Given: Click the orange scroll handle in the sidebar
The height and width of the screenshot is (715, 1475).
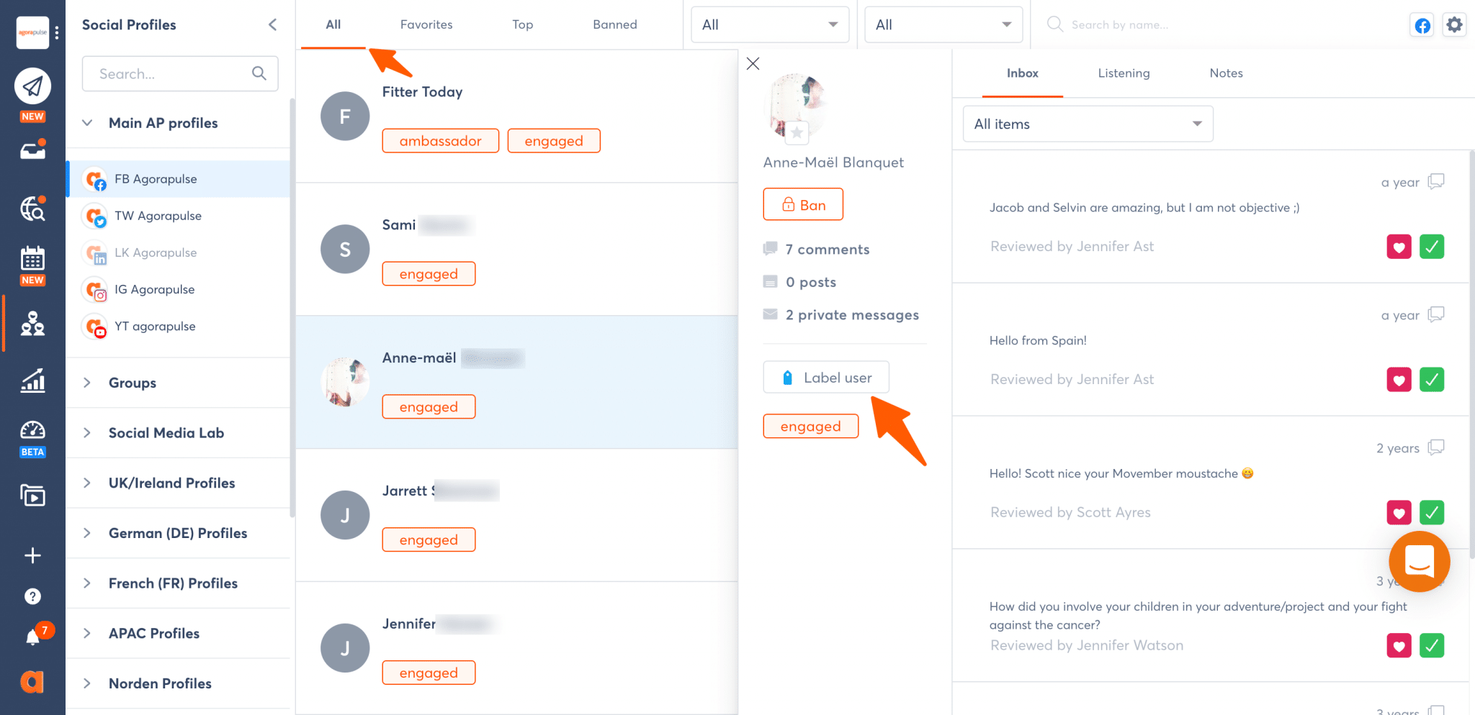Looking at the screenshot, I should click(4, 323).
